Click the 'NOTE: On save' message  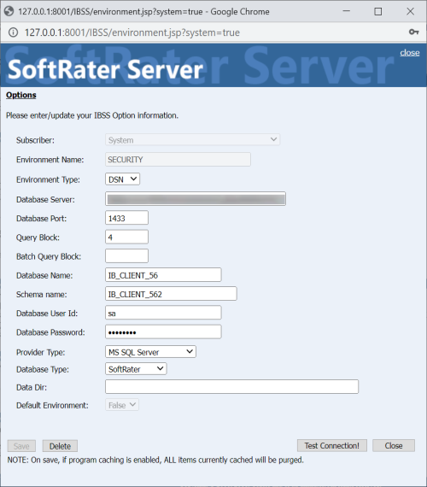point(155,460)
